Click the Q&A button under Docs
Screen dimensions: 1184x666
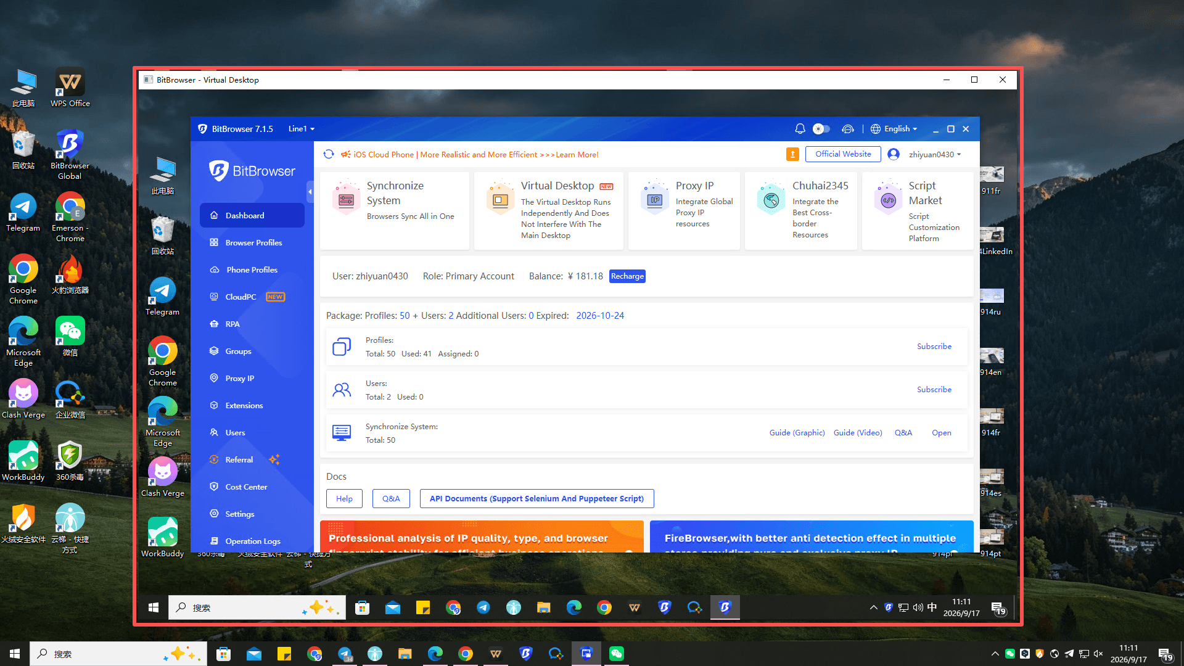391,498
